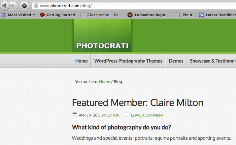Click the browser Back arrow button
The image size is (236, 145).
coord(4,6)
